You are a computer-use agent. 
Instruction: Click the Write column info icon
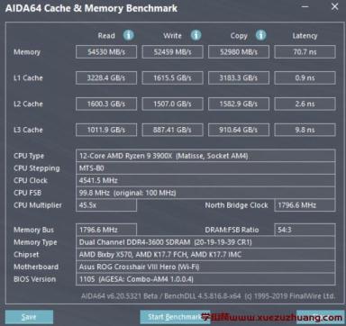(x=196, y=35)
